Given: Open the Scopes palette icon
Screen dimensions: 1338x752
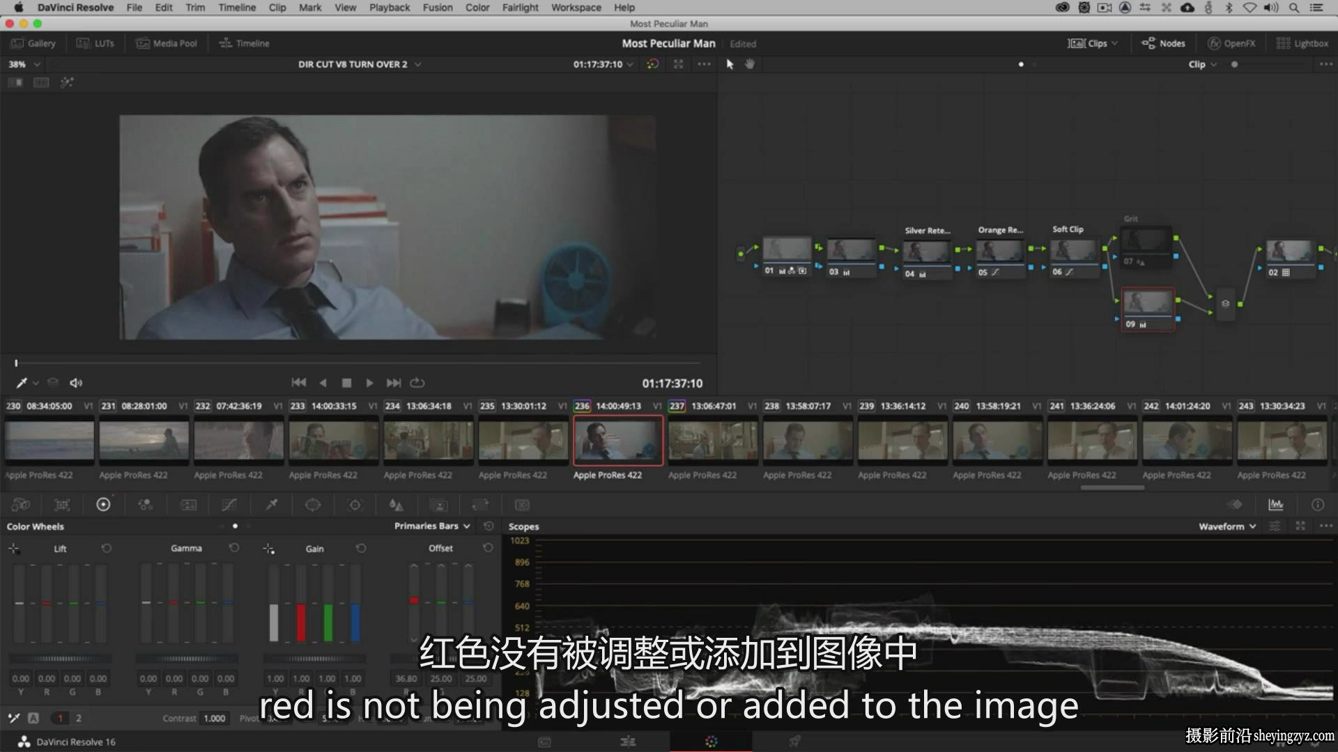Looking at the screenshot, I should tap(1275, 505).
